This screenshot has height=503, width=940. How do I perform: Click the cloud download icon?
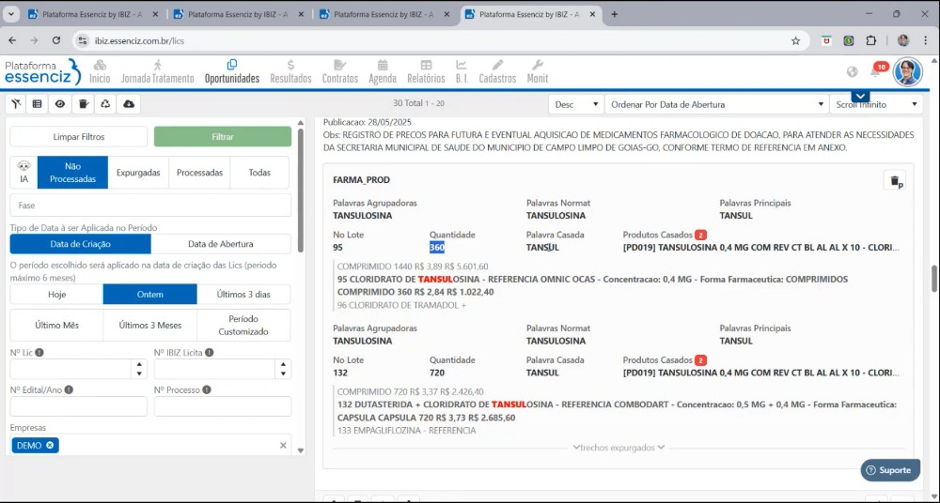(x=129, y=104)
